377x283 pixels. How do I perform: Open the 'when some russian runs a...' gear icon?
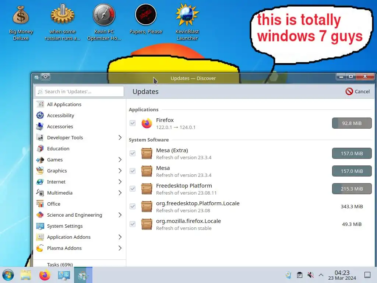coord(63,23)
